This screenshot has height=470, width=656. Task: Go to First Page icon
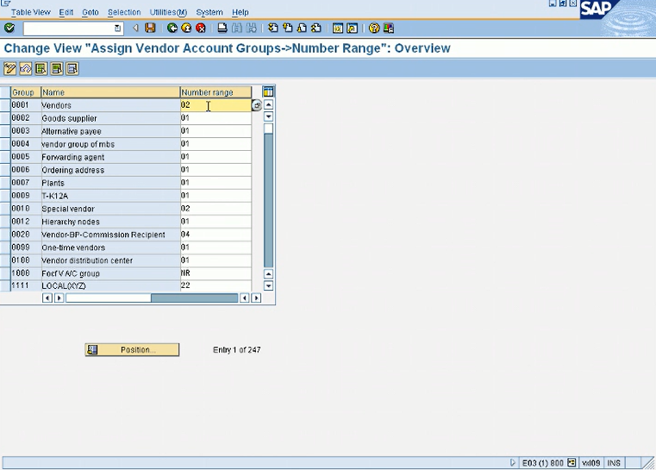[273, 28]
